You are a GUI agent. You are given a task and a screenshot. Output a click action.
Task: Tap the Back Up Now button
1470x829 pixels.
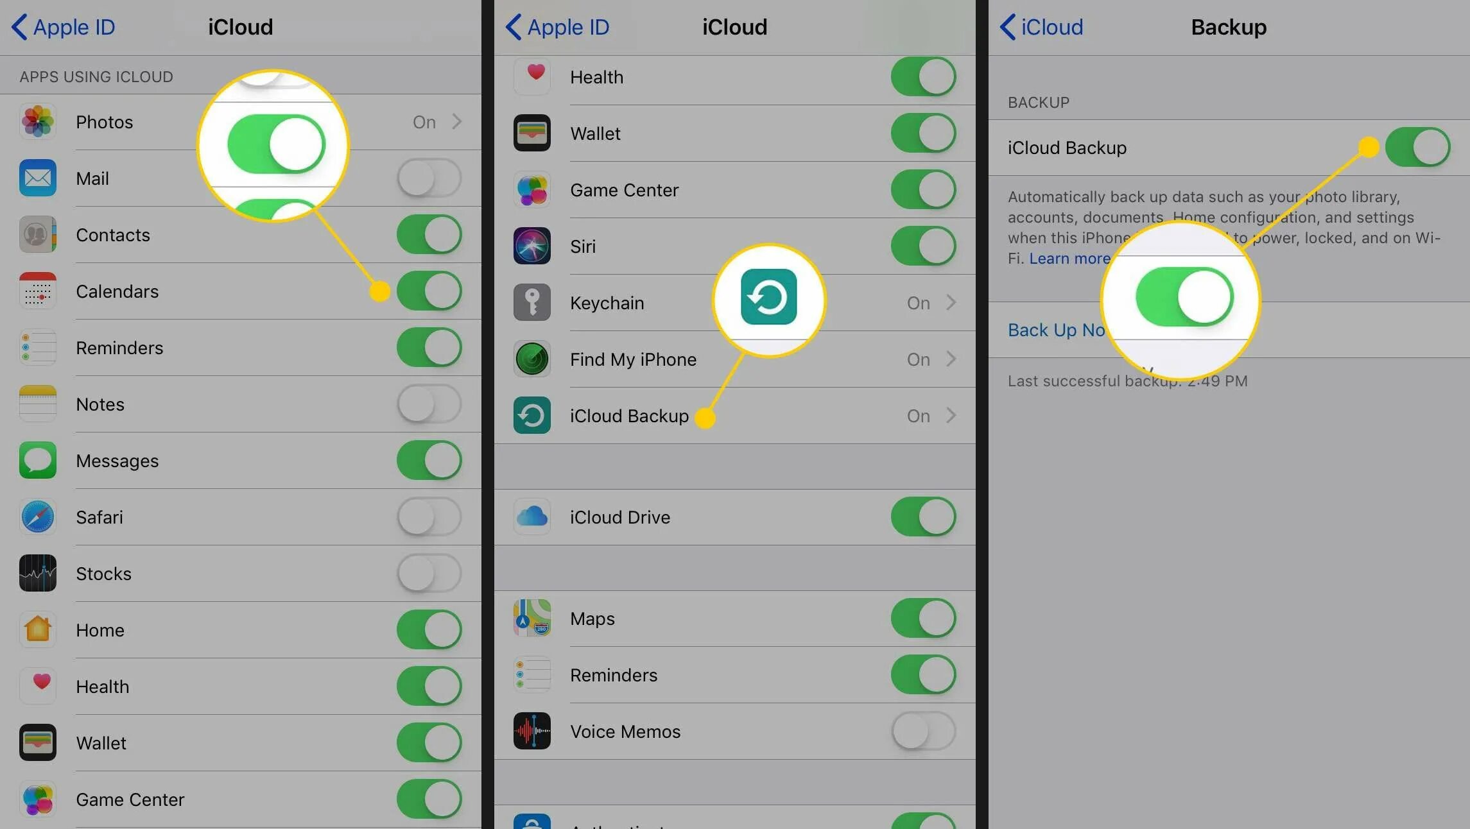[x=1056, y=330]
